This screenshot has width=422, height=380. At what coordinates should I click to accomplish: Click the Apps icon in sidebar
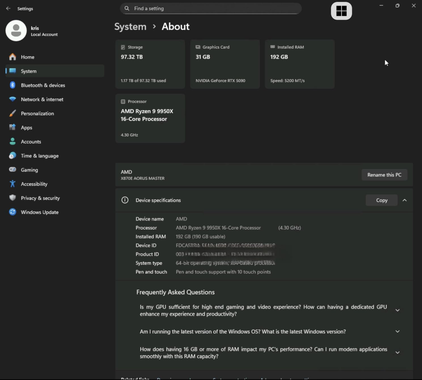coord(12,127)
